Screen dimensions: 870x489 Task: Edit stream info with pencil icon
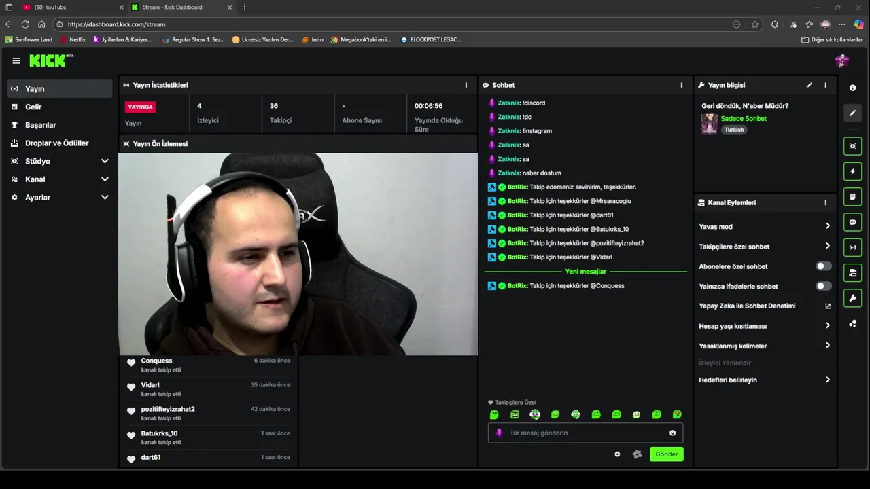pos(809,85)
